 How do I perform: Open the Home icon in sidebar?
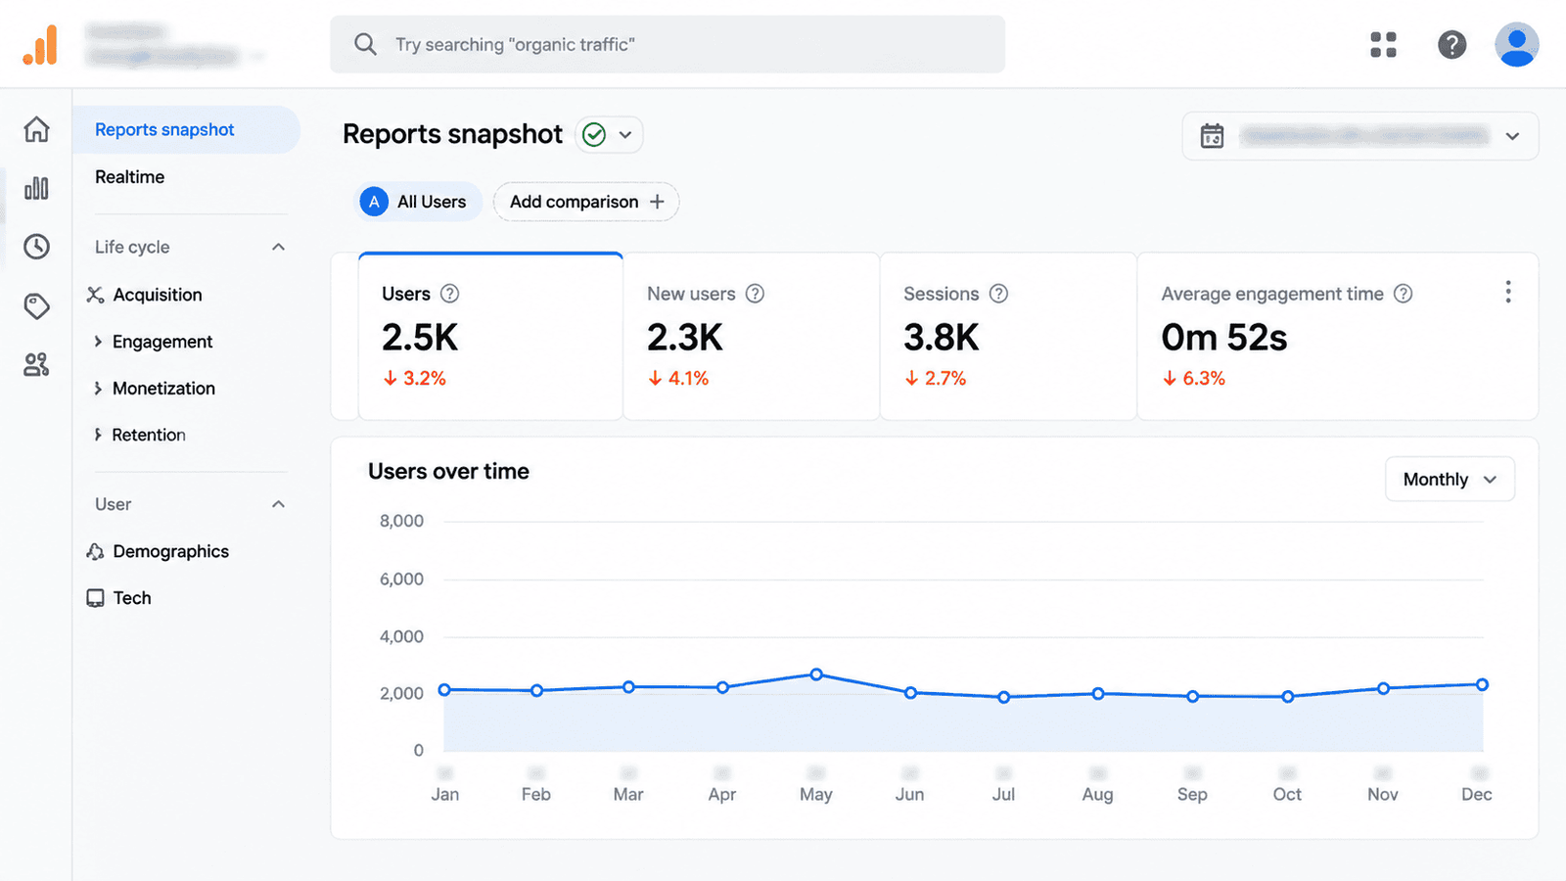(36, 129)
